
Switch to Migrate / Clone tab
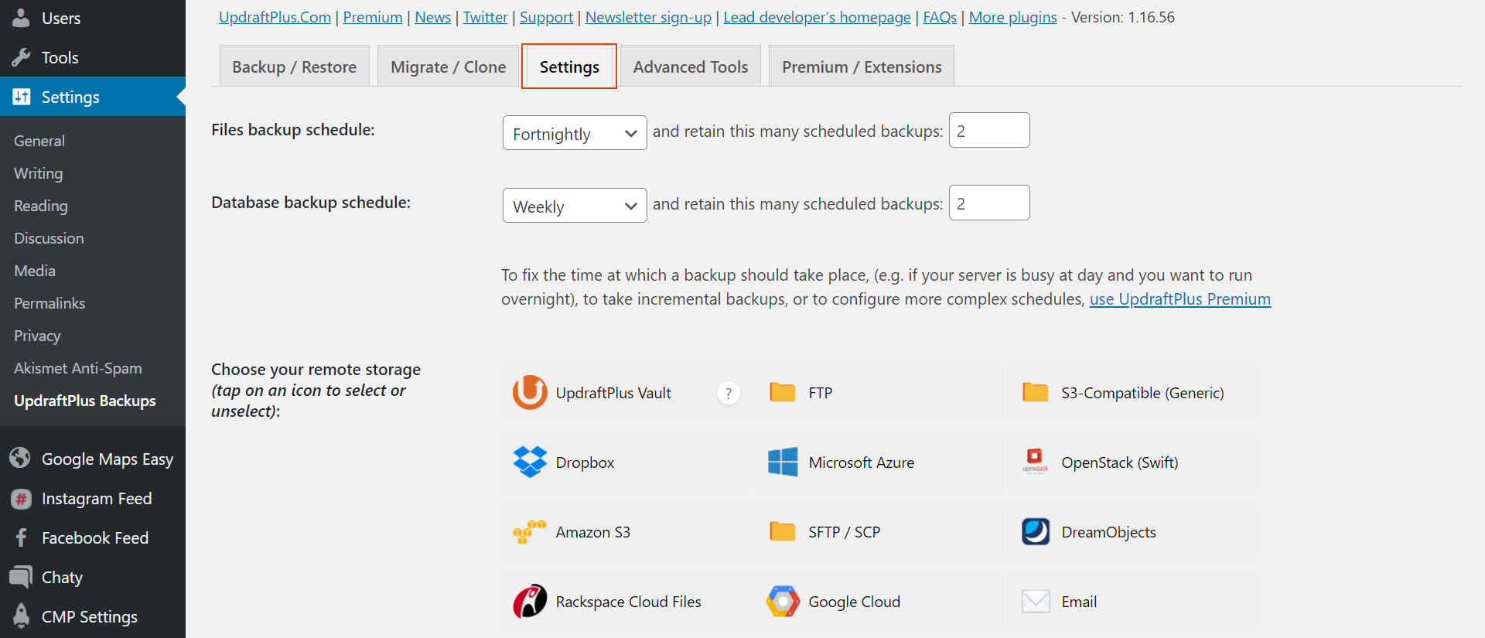pos(449,67)
